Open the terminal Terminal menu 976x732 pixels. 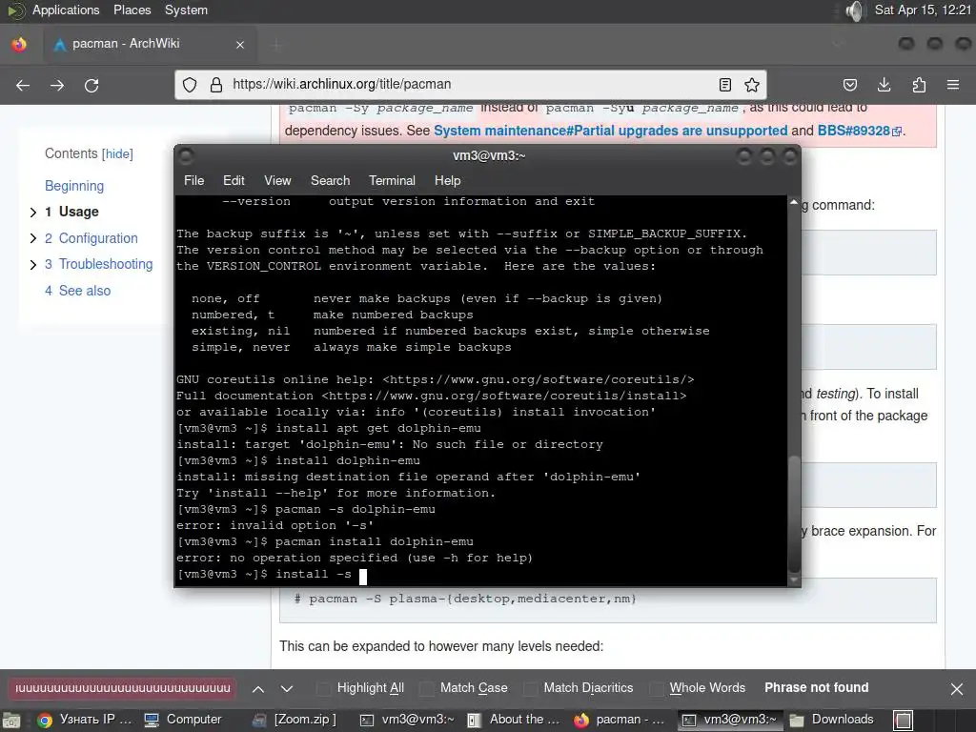point(392,180)
